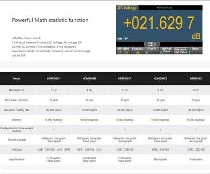Screen dimensions: 210x174
Task: Click the large yellow dB unit symbol
Action: tap(196, 36)
